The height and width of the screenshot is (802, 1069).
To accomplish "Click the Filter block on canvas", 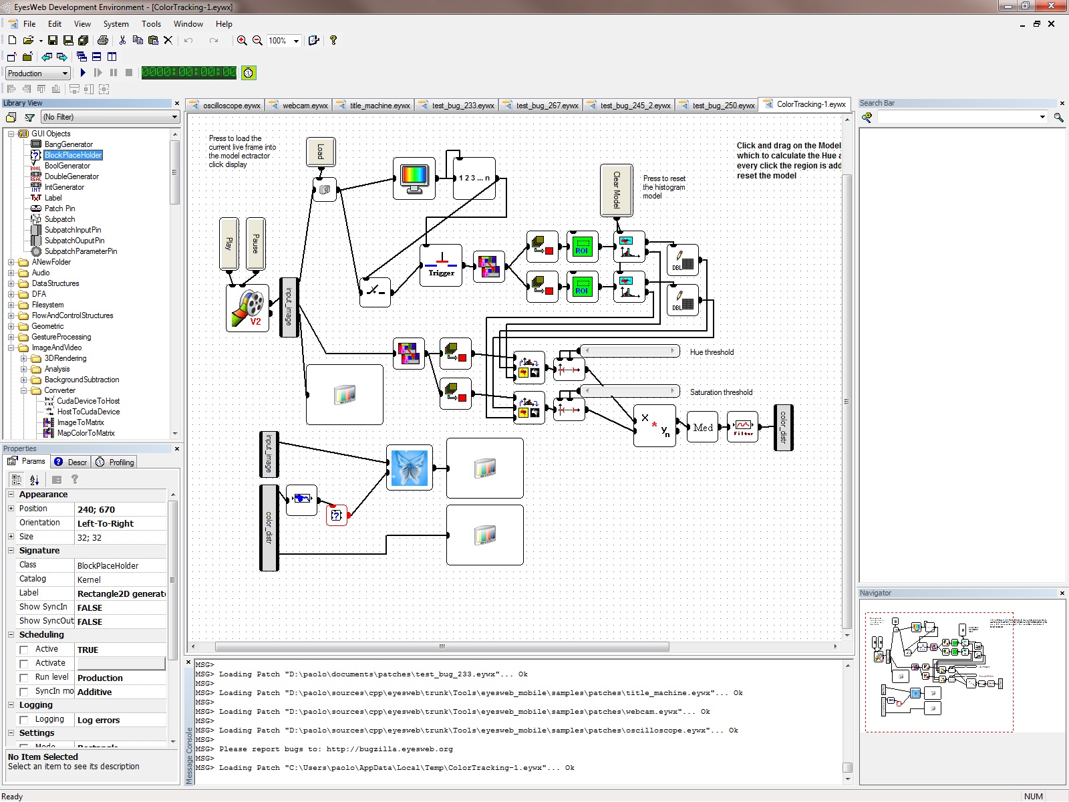I will 743,427.
